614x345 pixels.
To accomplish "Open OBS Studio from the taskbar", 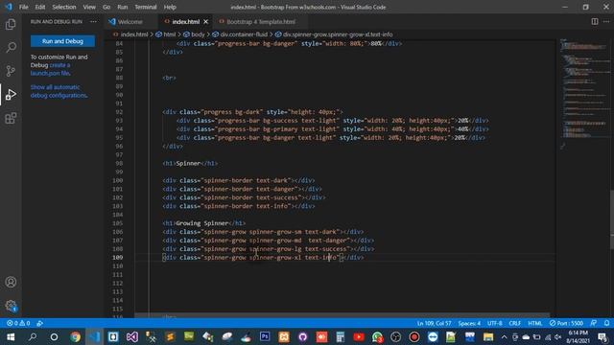I will point(396,336).
